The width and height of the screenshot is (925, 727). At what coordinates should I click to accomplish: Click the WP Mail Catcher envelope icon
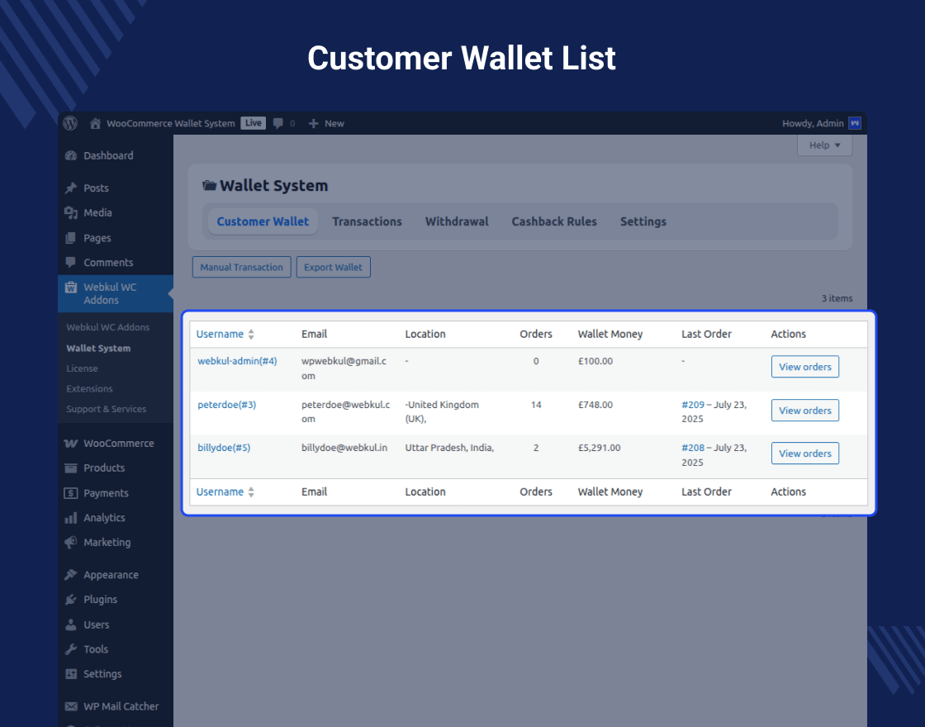coord(71,706)
